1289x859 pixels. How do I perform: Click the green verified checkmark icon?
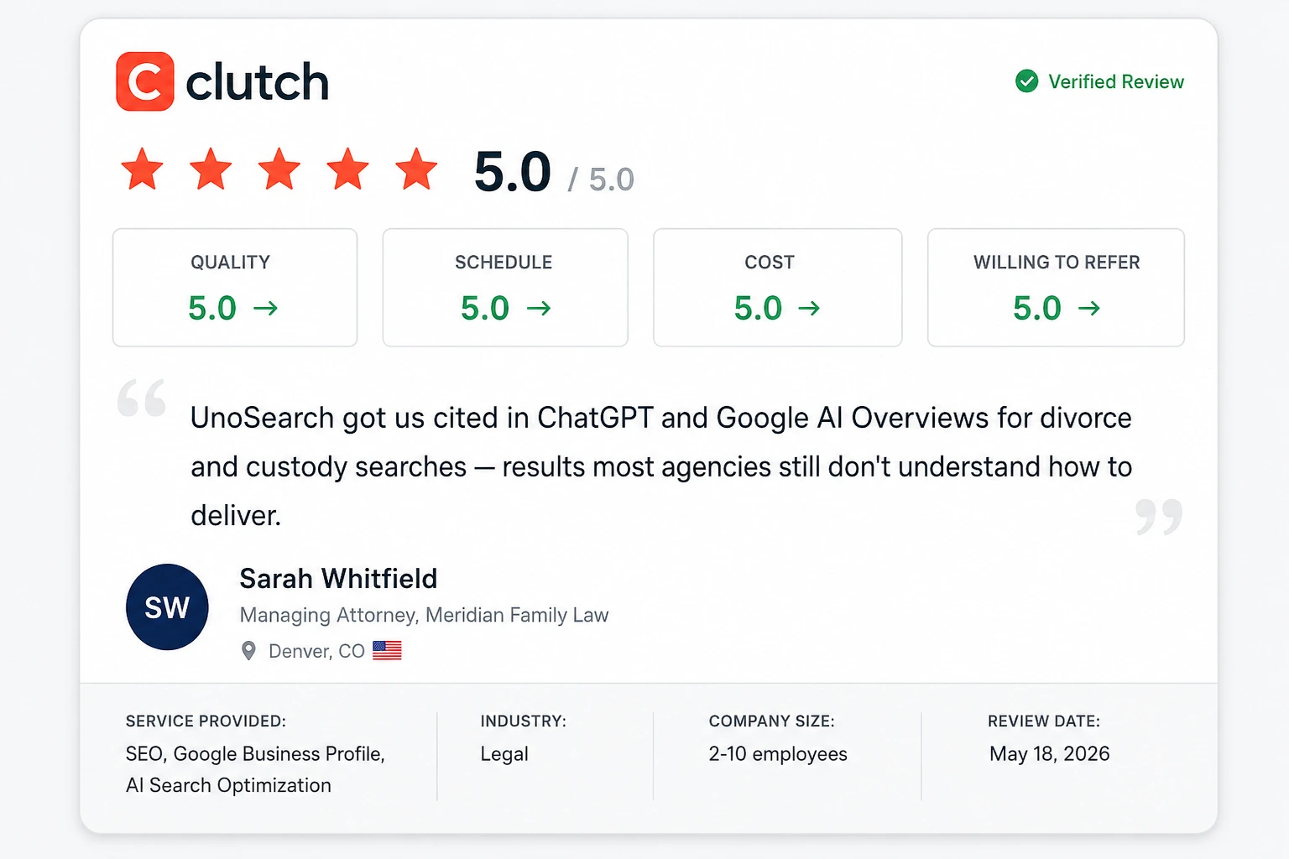pyautogui.click(x=1026, y=81)
